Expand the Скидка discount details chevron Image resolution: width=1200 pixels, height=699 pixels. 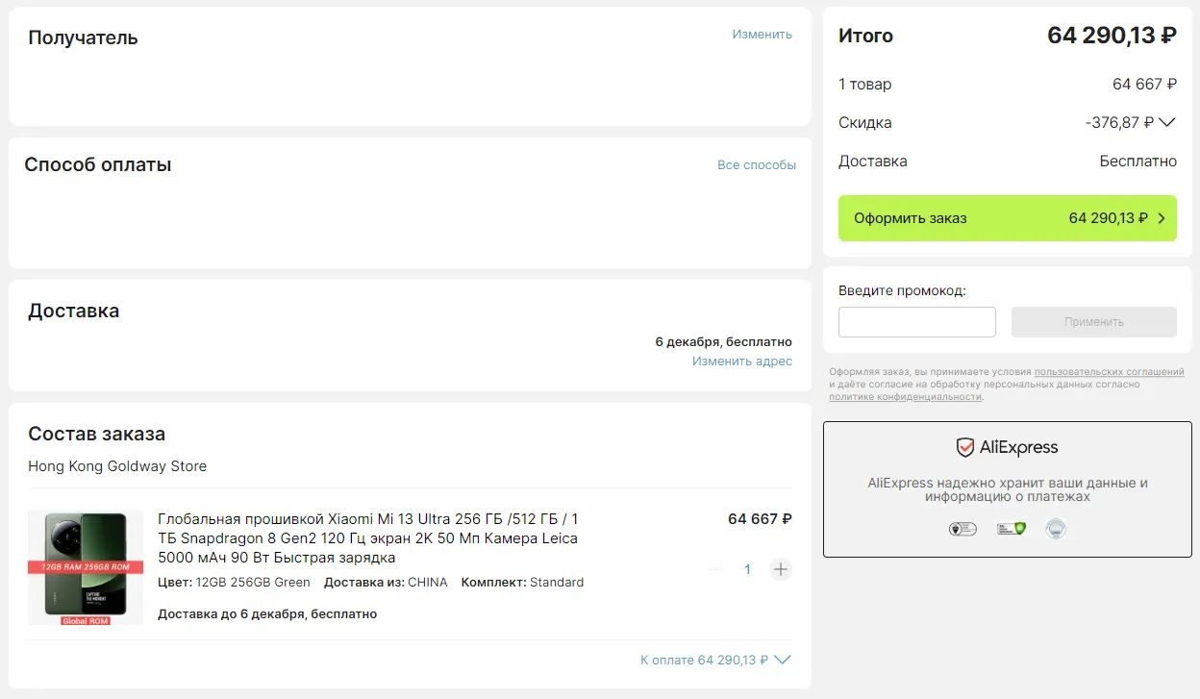tap(1167, 123)
